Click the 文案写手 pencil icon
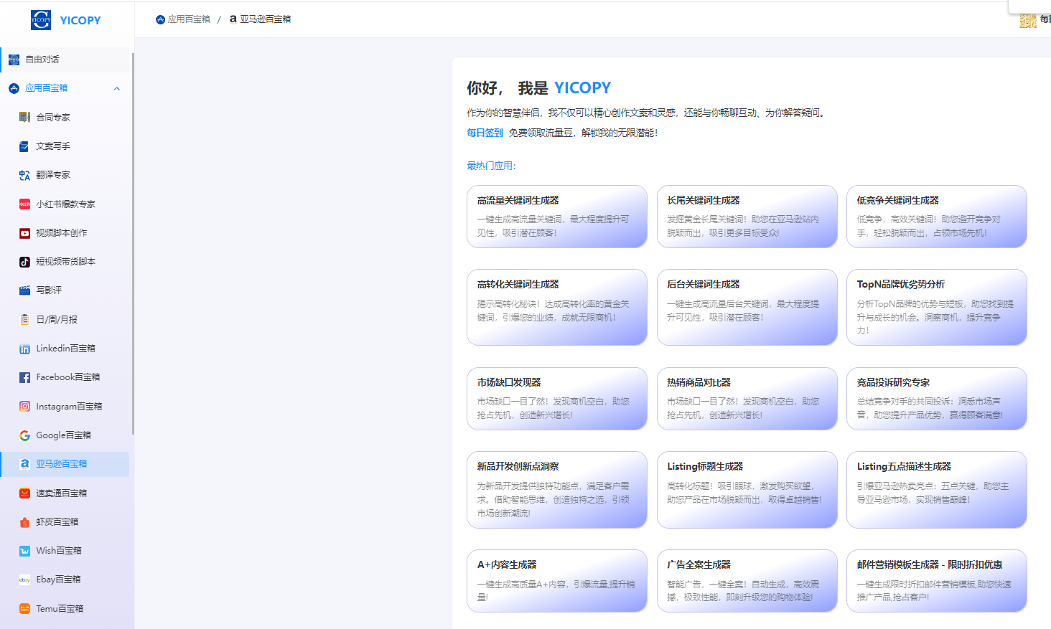This screenshot has width=1051, height=629. [x=24, y=146]
